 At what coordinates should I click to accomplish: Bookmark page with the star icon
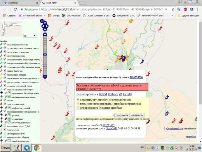[x=173, y=9]
